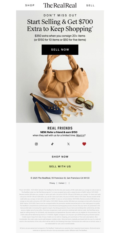Open the X social icon link
Viewport: 120px width, 233px height.
pyautogui.click(x=68, y=144)
